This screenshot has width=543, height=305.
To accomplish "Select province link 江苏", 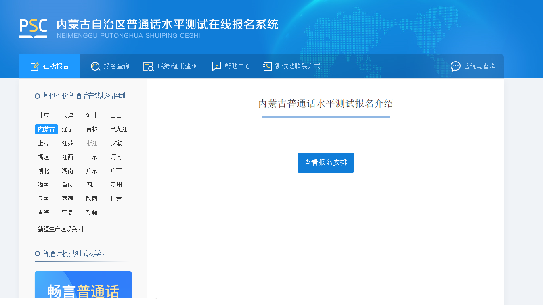I will tap(68, 143).
